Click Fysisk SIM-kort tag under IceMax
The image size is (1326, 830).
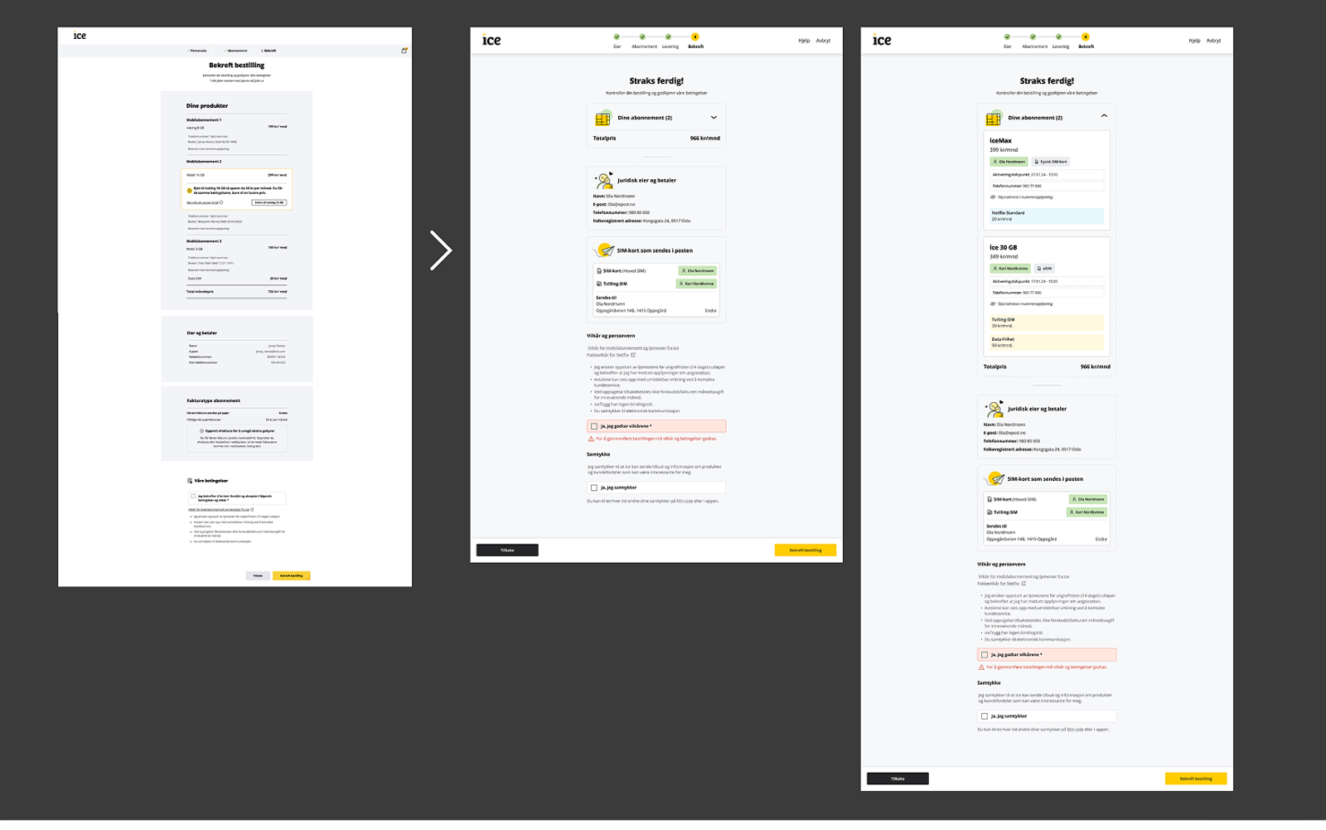(x=1051, y=162)
